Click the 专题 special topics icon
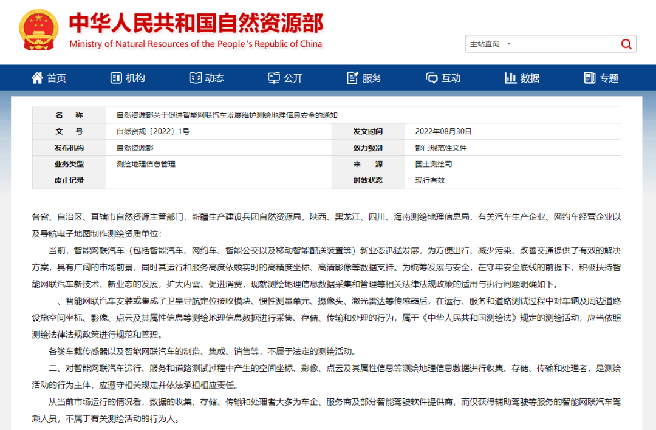Image resolution: width=656 pixels, height=430 pixels. tap(589, 78)
